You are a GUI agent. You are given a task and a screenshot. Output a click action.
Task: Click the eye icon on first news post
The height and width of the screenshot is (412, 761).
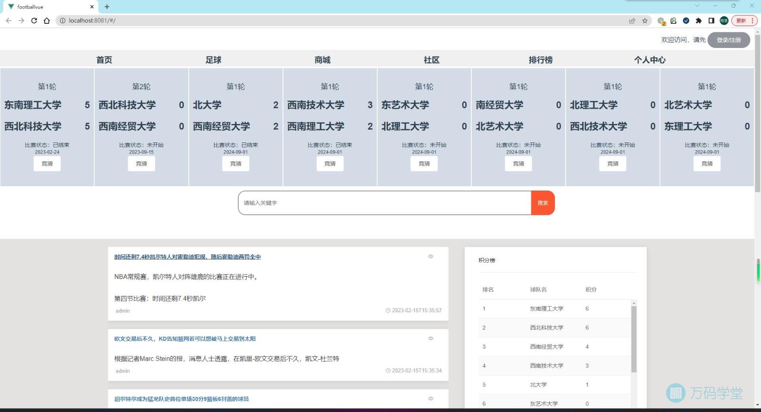click(x=431, y=257)
